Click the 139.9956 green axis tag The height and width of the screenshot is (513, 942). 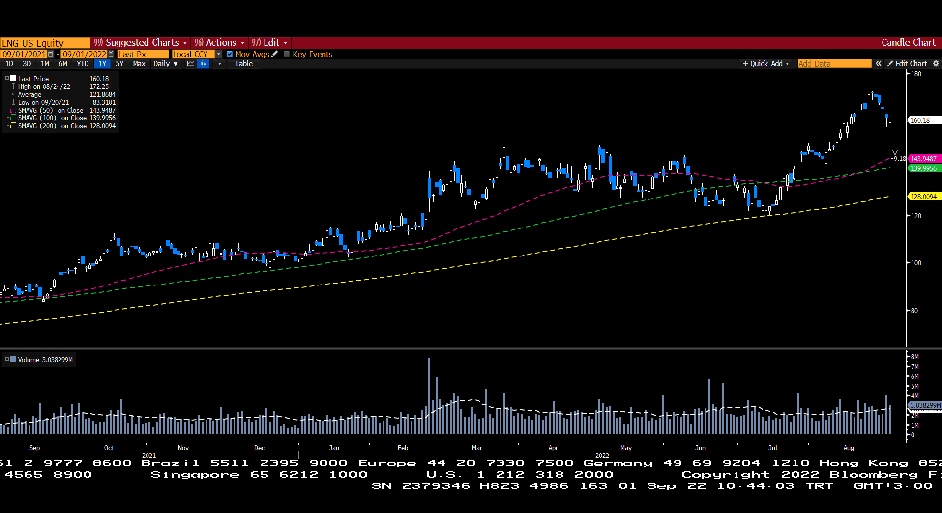click(x=924, y=168)
